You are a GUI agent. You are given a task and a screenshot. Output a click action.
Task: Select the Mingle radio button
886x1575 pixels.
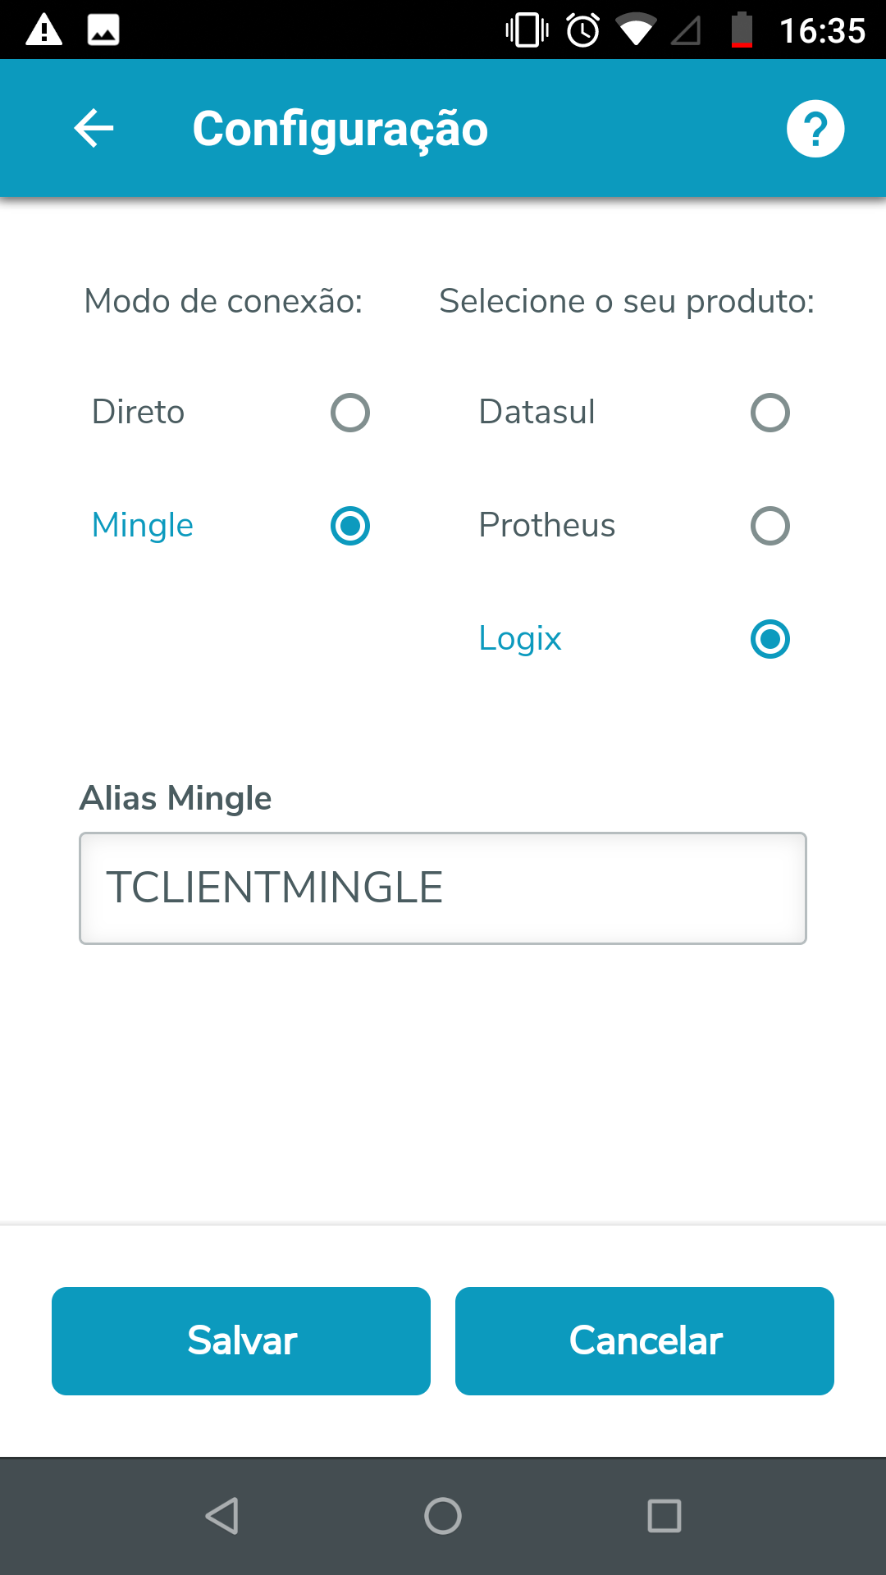(349, 526)
